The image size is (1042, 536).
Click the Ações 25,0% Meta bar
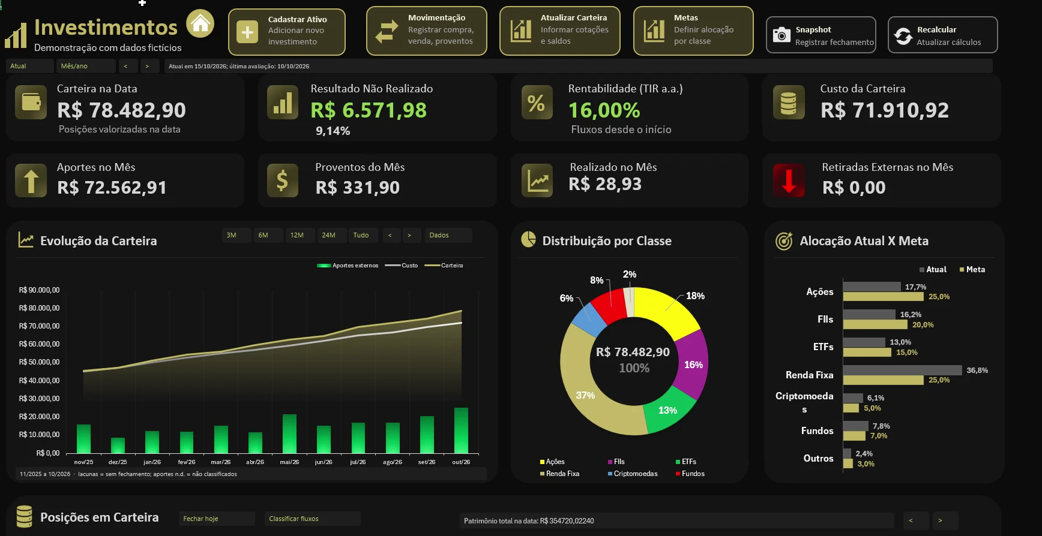point(883,297)
